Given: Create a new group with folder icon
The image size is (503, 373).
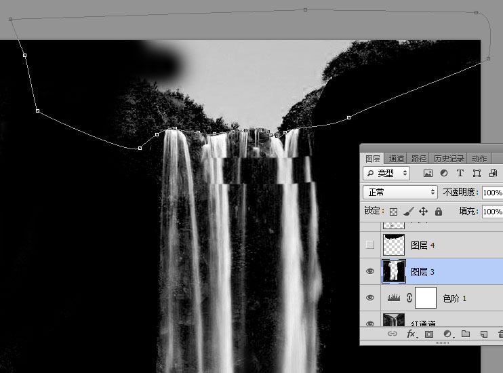Looking at the screenshot, I should tap(466, 334).
